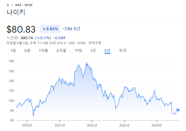Click the 160 y-axis label
The height and width of the screenshot is (131, 186).
(x=11, y=71)
